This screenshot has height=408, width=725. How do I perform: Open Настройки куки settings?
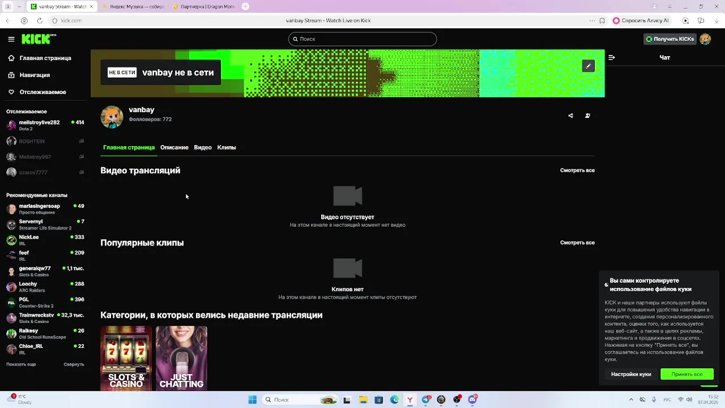tap(631, 374)
